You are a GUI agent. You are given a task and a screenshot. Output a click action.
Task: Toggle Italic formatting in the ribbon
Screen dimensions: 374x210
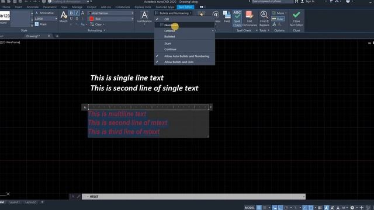(x=77, y=13)
